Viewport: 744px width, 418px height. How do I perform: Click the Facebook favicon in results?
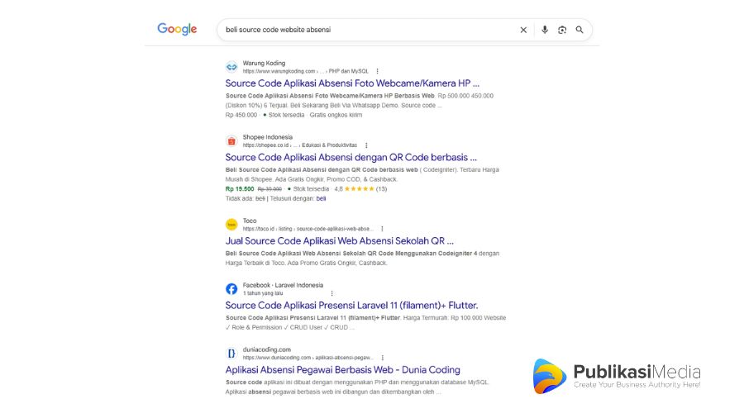click(231, 289)
